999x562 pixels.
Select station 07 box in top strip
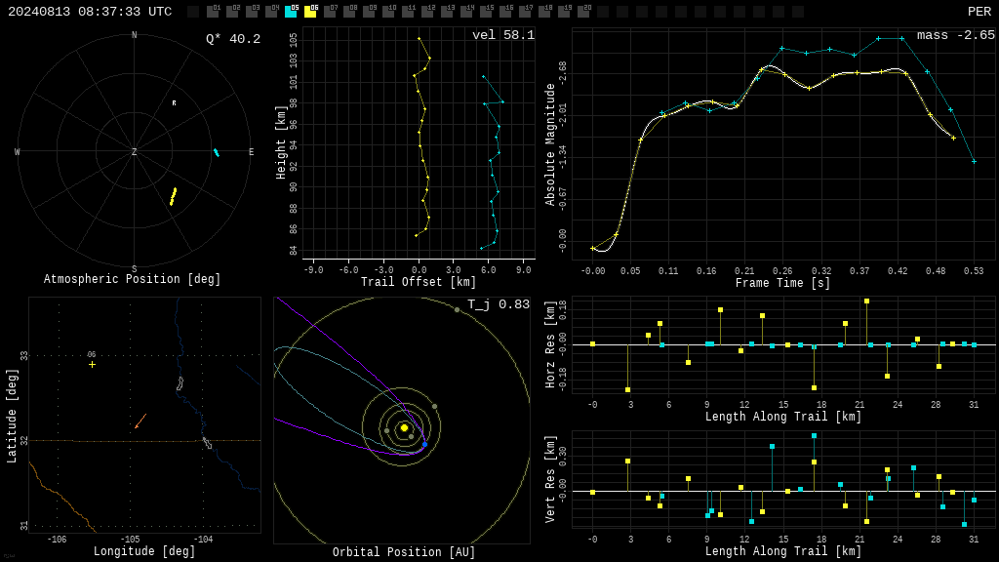click(x=330, y=12)
